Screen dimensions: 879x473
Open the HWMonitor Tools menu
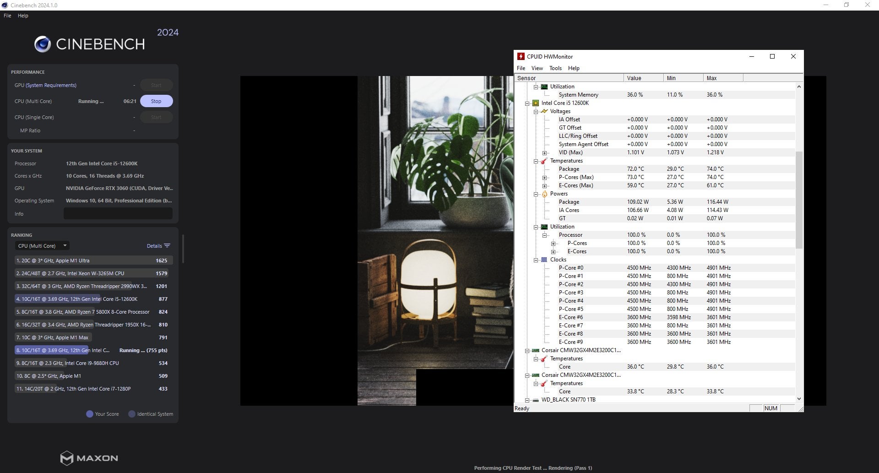[555, 68]
